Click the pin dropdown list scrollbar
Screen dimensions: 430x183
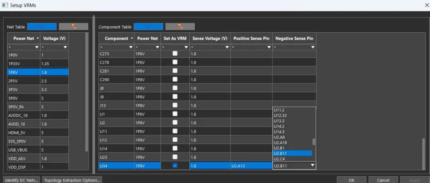(314, 142)
